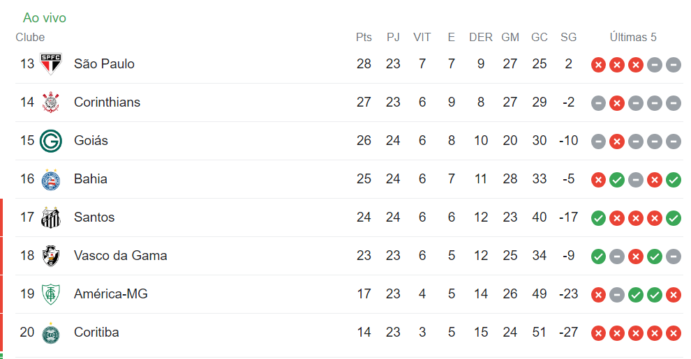Click the América-MG club crest

click(51, 294)
